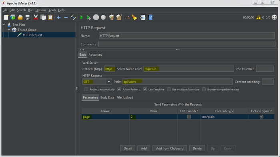Collapse the Test Plan tree node
Viewport: 280px width, 157px height.
[4, 24]
